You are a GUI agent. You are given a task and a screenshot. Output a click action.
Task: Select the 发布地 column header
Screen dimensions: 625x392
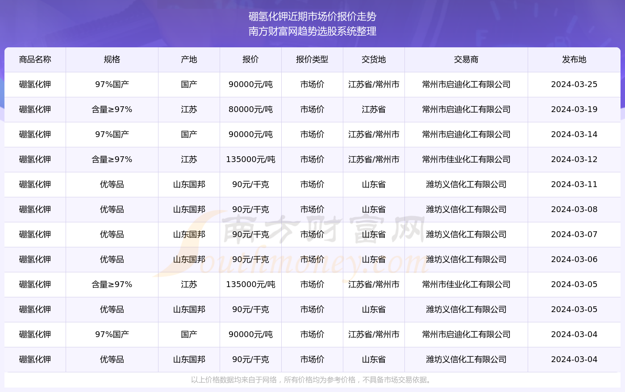pos(574,59)
